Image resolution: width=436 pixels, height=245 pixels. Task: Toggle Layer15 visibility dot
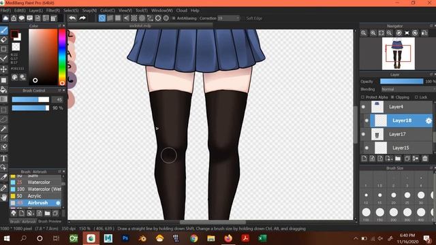pyautogui.click(x=367, y=148)
